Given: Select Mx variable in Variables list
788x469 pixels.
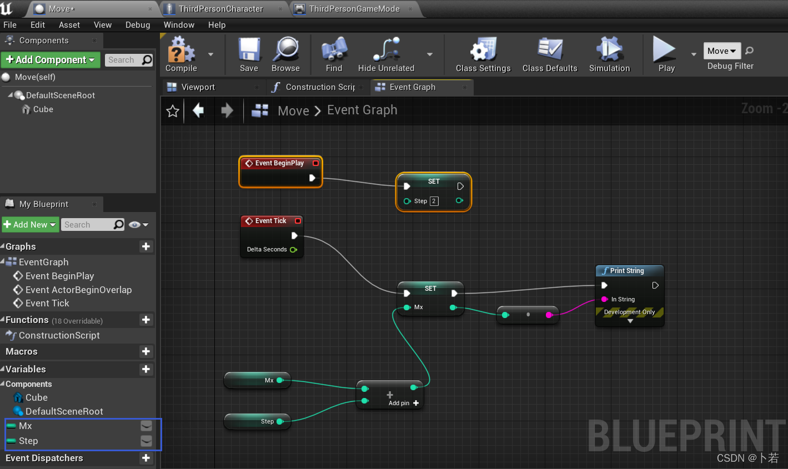Looking at the screenshot, I should pos(26,426).
